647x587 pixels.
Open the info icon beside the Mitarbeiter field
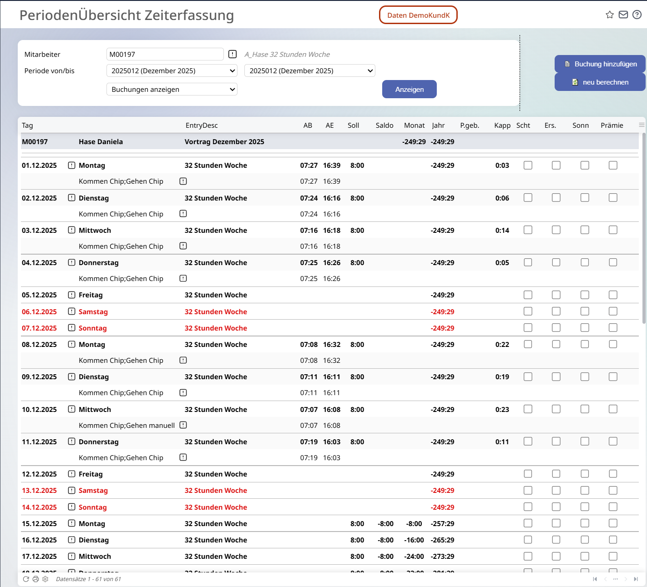coord(233,54)
